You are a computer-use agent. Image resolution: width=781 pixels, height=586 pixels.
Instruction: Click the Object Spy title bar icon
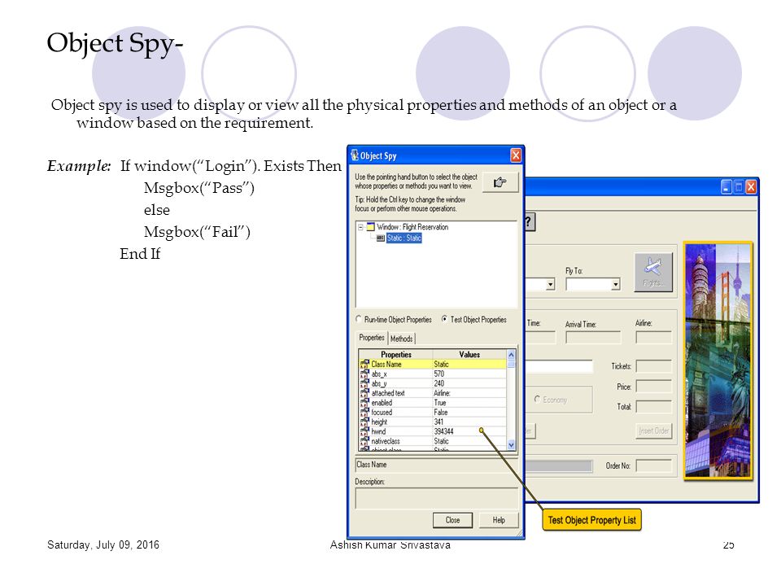click(x=355, y=155)
